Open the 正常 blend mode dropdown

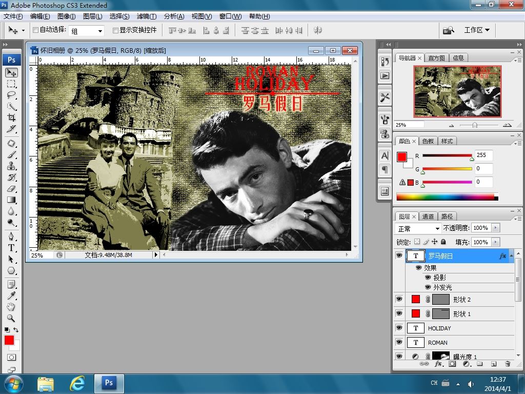[418, 228]
